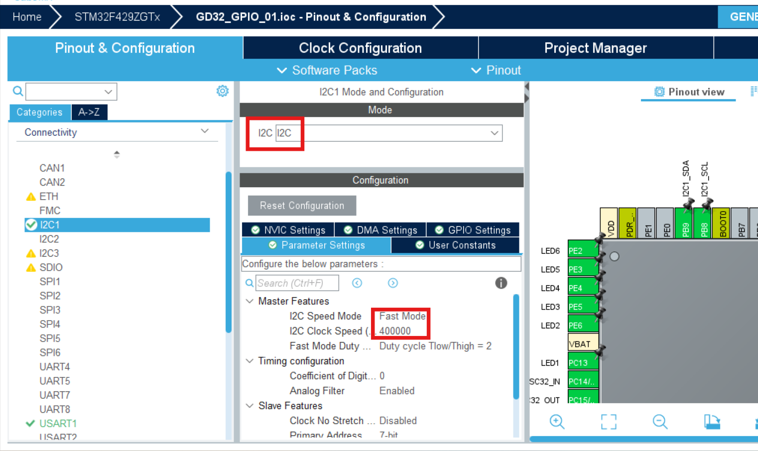This screenshot has height=451, width=758.
Task: Click the Pinout view chip icon
Action: click(659, 92)
